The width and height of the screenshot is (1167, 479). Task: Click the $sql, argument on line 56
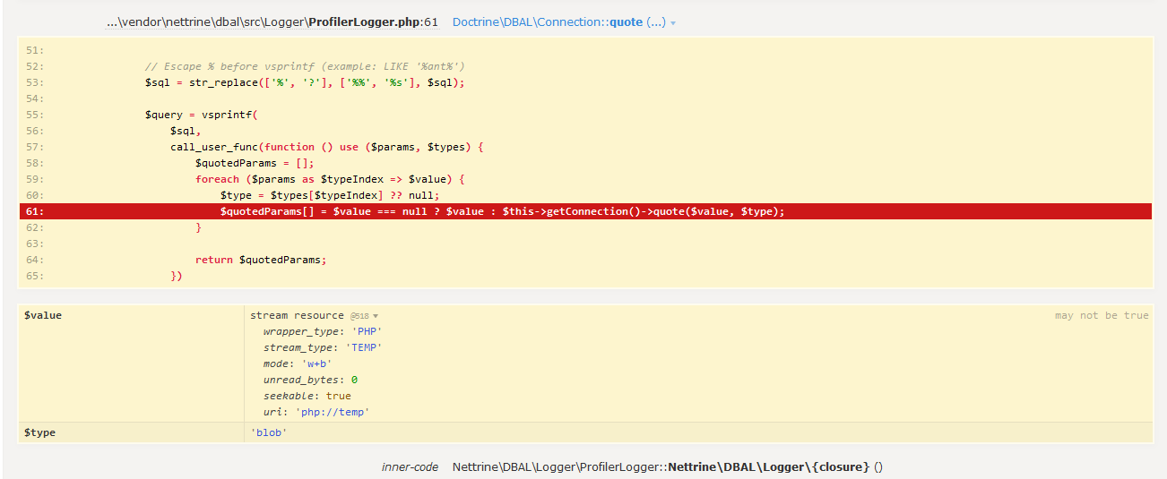tap(186, 131)
